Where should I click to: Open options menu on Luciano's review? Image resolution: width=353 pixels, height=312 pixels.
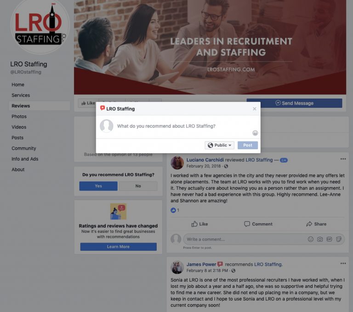[x=343, y=159]
